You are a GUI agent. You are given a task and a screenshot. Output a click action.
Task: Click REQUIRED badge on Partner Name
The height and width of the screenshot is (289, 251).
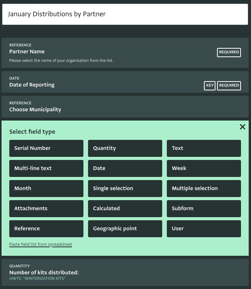pyautogui.click(x=229, y=52)
